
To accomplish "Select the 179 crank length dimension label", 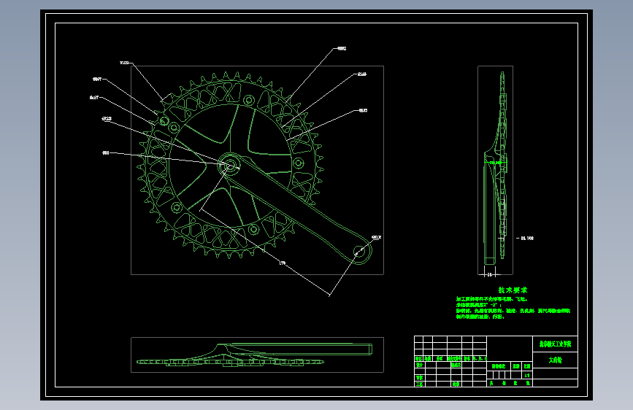I will coord(283,263).
